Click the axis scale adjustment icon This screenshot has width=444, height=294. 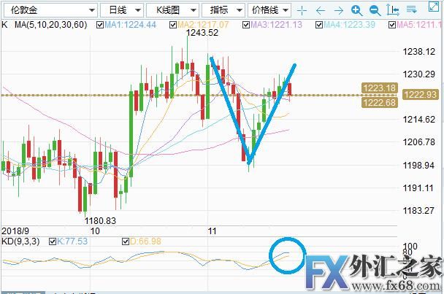pos(391,10)
